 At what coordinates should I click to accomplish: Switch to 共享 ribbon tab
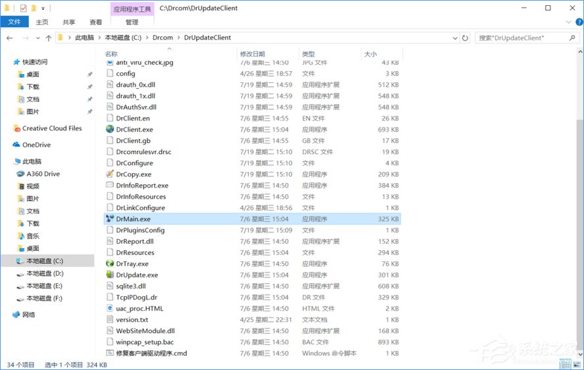tap(69, 22)
